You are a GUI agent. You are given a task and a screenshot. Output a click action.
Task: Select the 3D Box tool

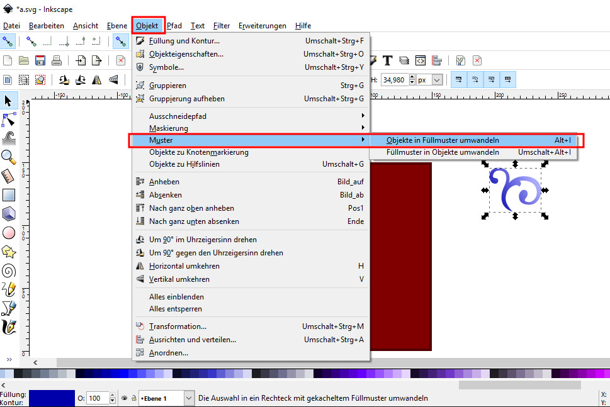click(x=8, y=214)
